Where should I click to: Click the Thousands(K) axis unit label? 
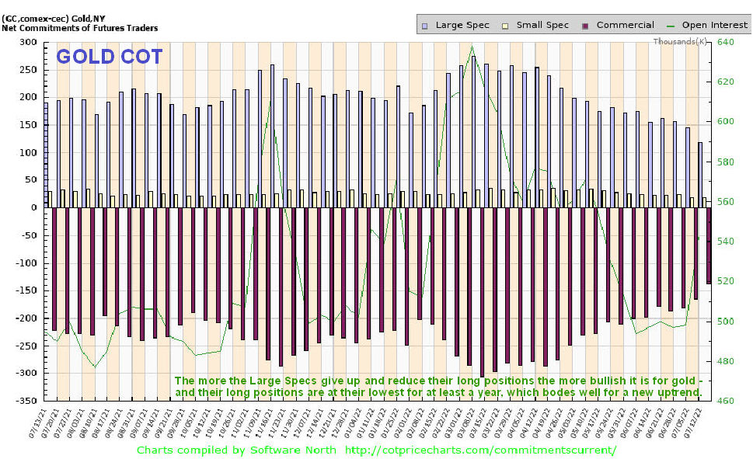tap(680, 41)
